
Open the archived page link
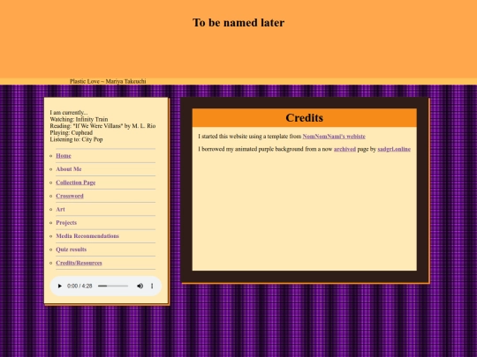344,149
